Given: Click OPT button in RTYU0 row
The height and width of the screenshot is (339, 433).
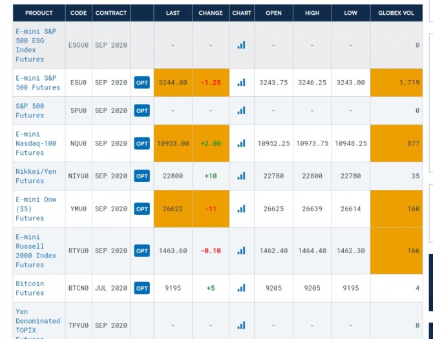Looking at the screenshot, I should (x=142, y=251).
